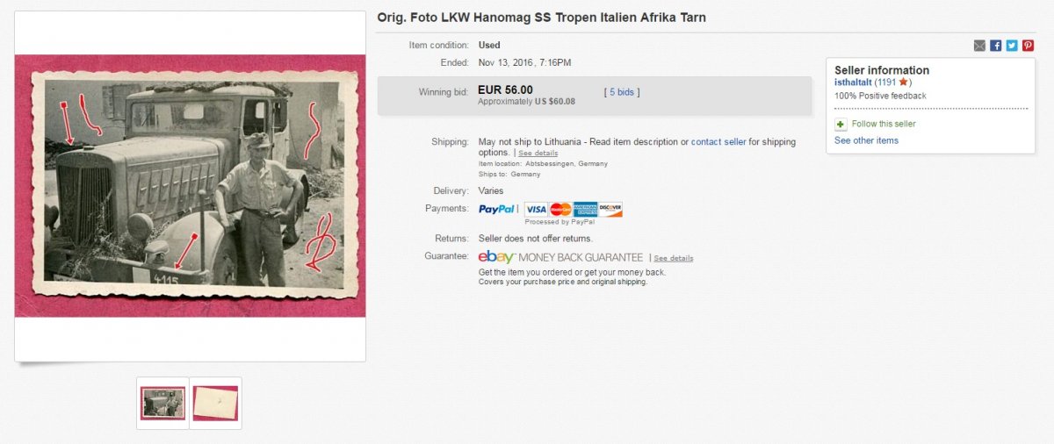Share the listing on Facebook
This screenshot has width=1054, height=444.
(995, 46)
